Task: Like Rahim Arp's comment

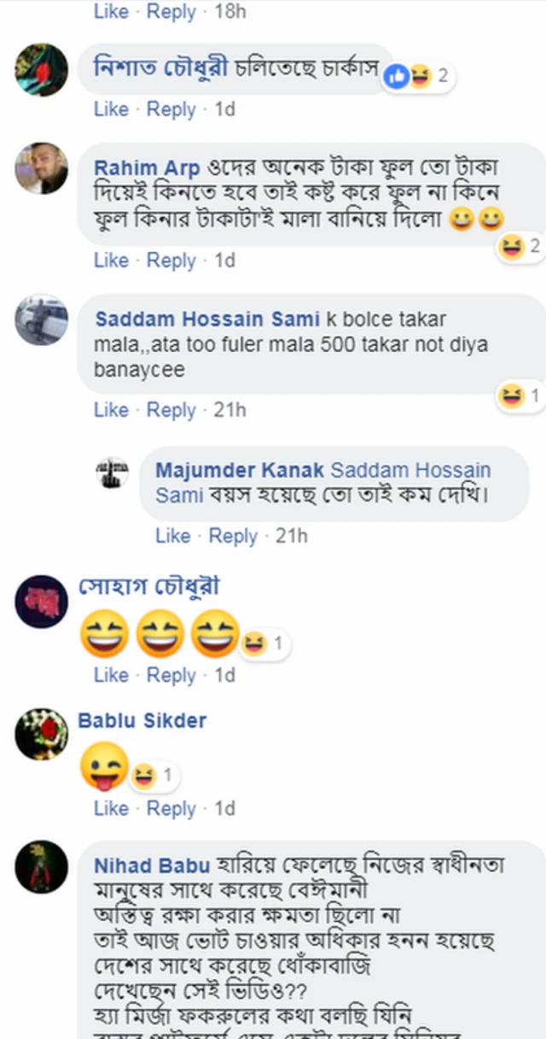Action: [x=111, y=261]
